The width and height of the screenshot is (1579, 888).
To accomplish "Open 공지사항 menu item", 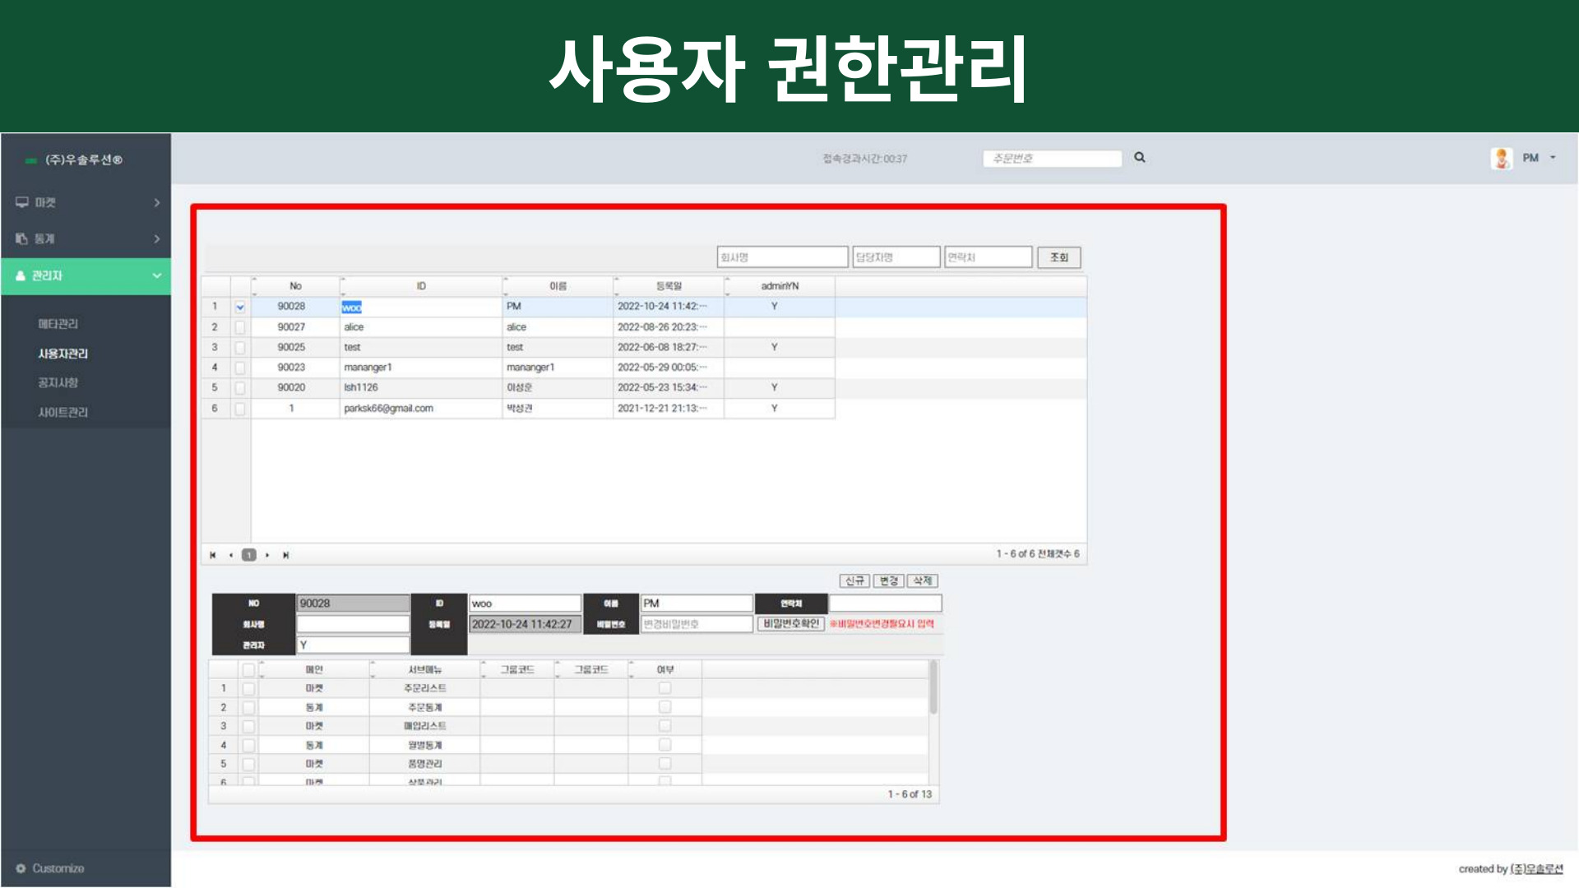I will tap(58, 382).
